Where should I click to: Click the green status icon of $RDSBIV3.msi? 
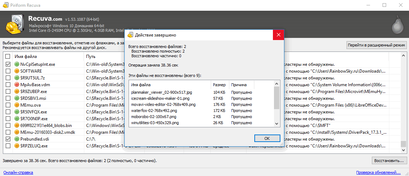[x=17, y=98]
